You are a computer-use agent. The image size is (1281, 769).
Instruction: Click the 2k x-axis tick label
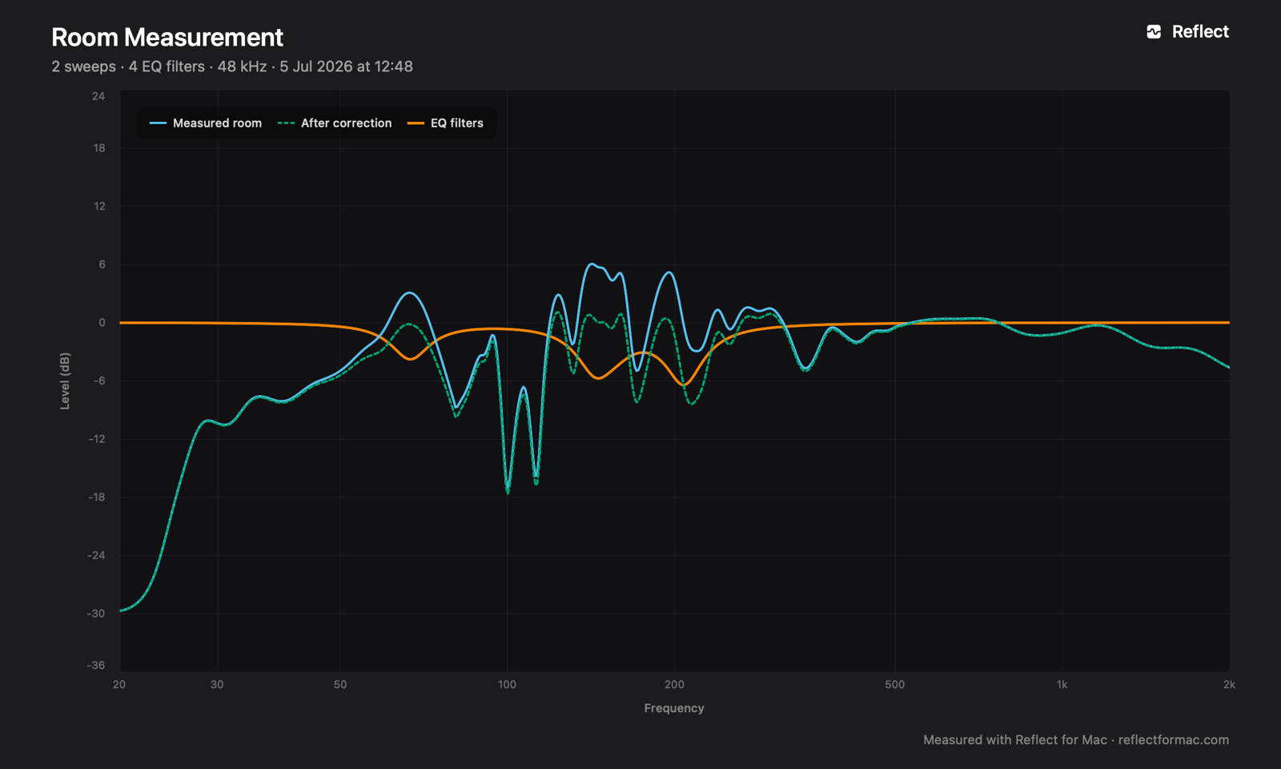(x=1229, y=684)
